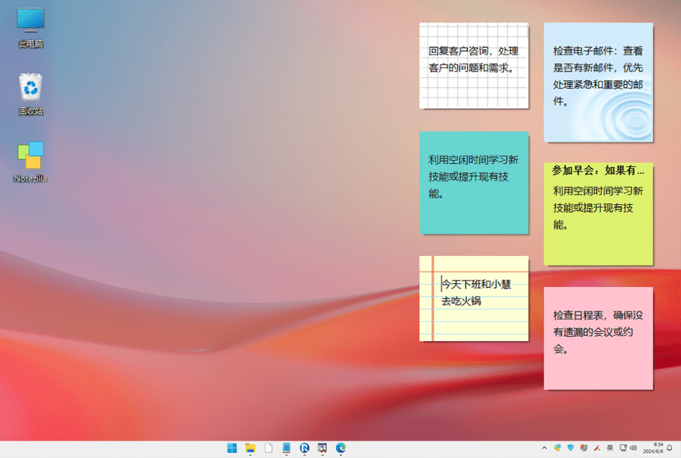Open the clock showing 8:34 2024/6/6
Image resolution: width=681 pixels, height=458 pixels.
click(653, 448)
